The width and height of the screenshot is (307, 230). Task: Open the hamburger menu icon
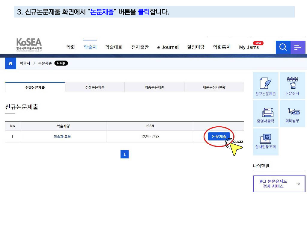click(x=298, y=47)
